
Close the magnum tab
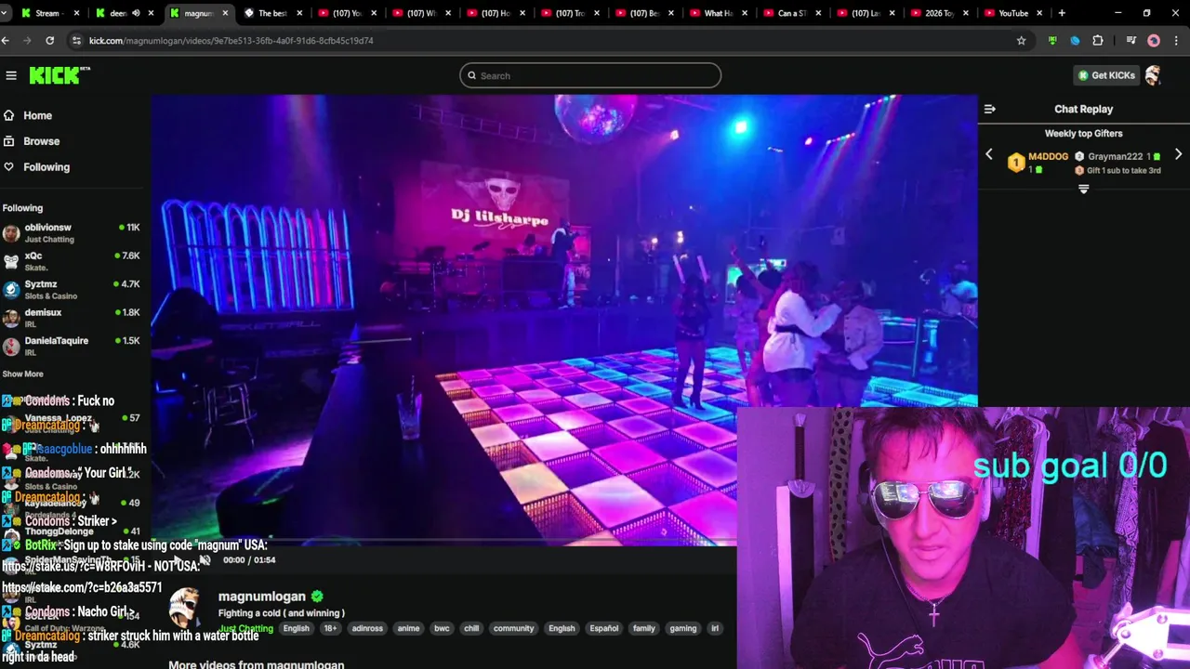225,13
